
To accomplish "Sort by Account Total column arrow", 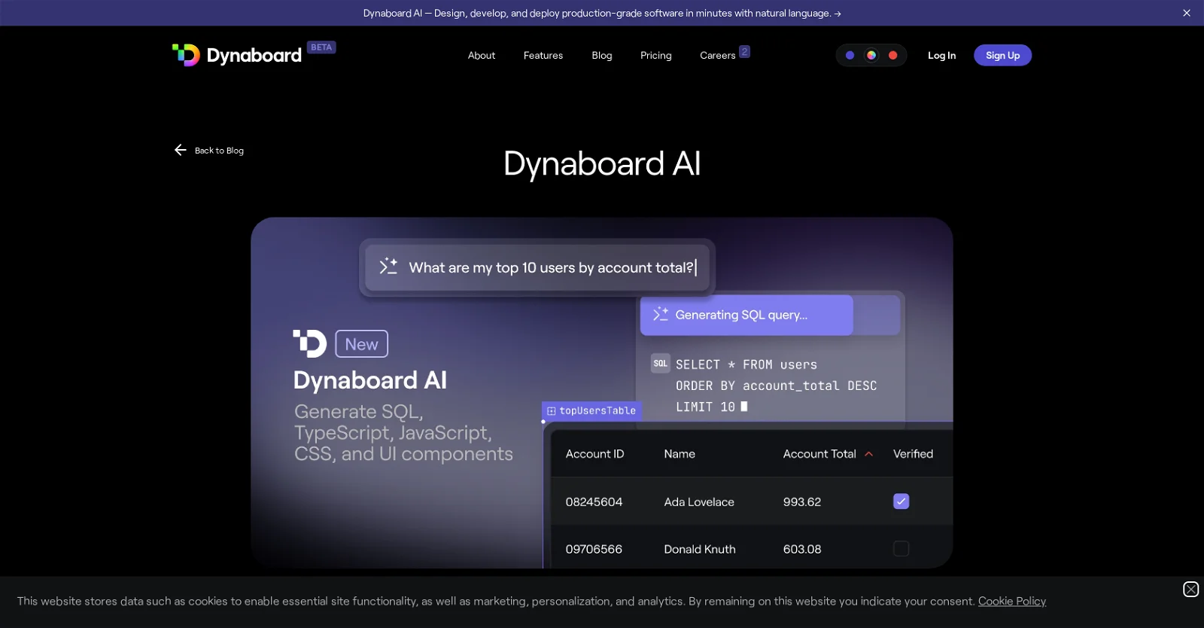I will click(x=868, y=454).
